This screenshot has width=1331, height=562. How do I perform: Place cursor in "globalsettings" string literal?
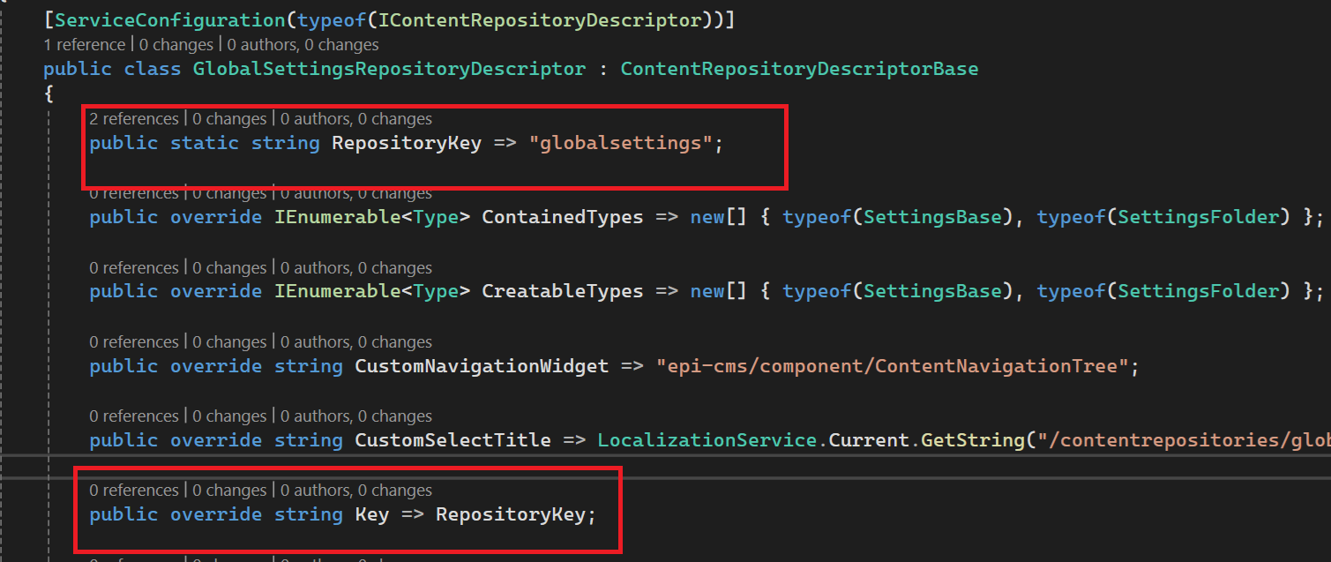620,143
